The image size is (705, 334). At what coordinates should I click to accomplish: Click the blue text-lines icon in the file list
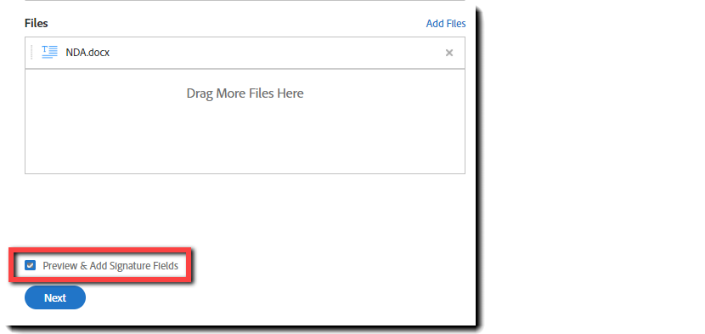coord(49,52)
